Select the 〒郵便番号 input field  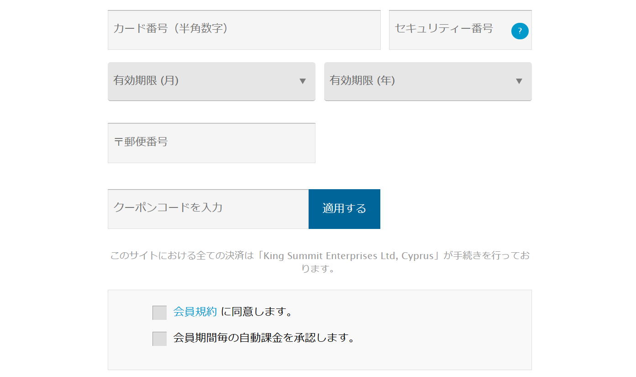tap(211, 143)
